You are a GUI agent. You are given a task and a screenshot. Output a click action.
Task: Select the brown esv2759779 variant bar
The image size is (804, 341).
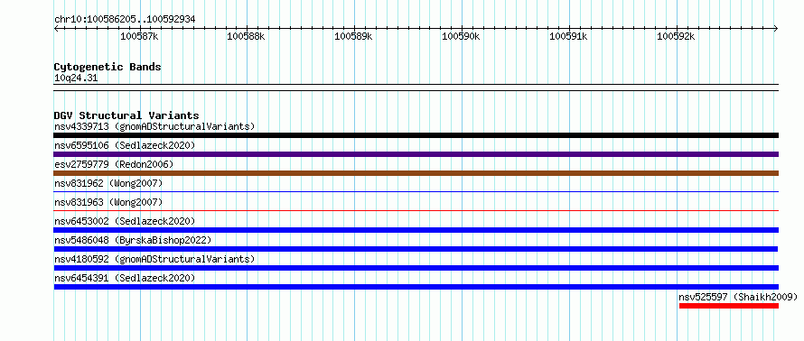pos(416,173)
